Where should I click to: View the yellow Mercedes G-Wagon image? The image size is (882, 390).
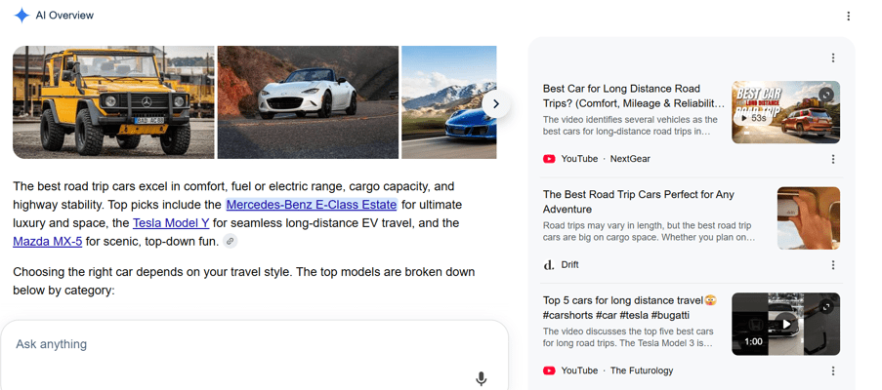point(113,102)
